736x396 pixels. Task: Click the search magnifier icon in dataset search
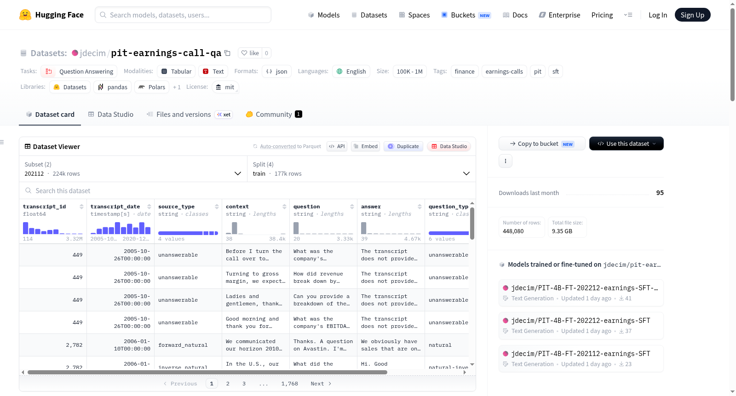29,190
